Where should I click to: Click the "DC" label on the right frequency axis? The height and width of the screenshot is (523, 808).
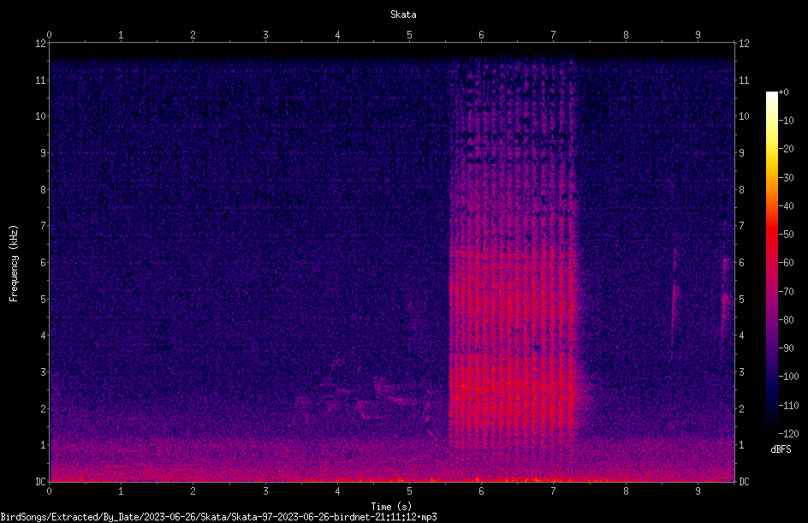pos(744,481)
